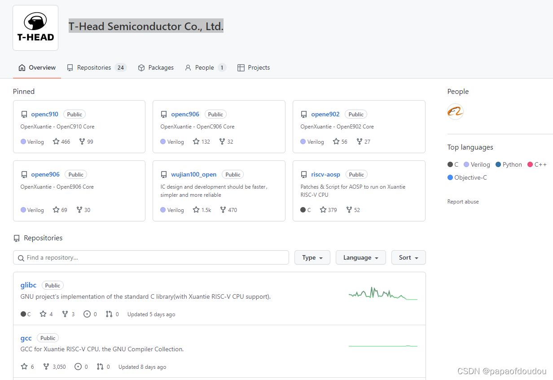View the glibc activity graph
The height and width of the screenshot is (380, 553).
383,293
